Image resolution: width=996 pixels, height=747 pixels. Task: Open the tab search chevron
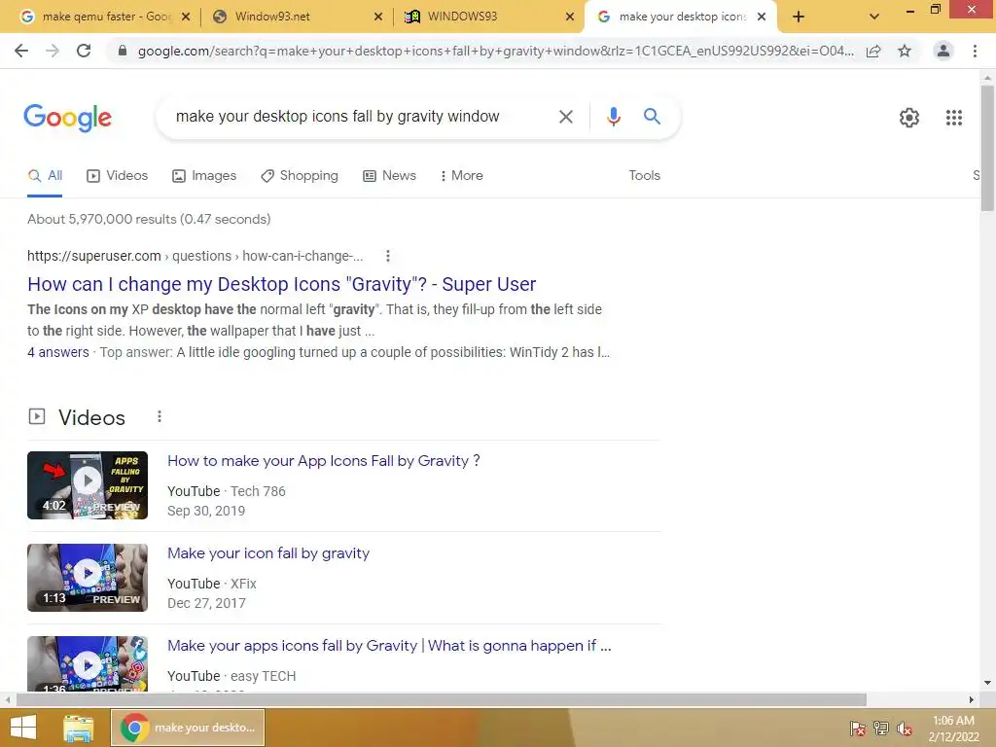874,18
